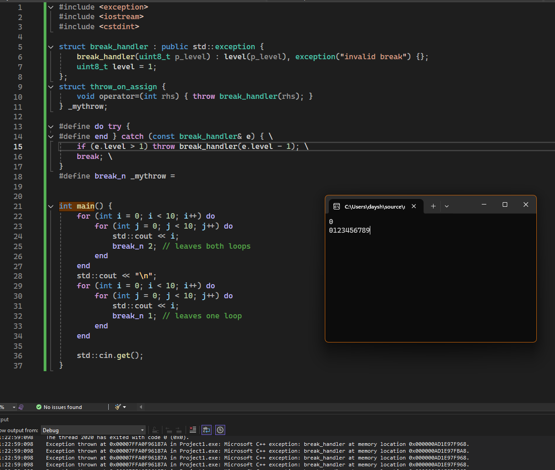
Task: Click std::cin.get(); statement
Action: tap(110, 356)
